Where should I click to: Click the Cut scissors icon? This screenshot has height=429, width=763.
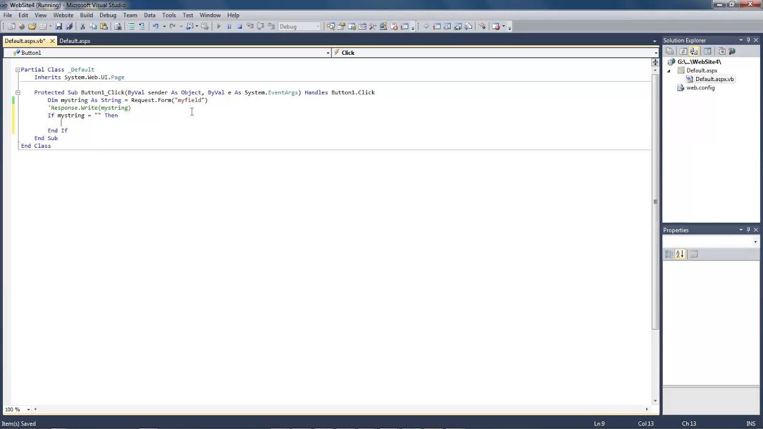coord(82,26)
